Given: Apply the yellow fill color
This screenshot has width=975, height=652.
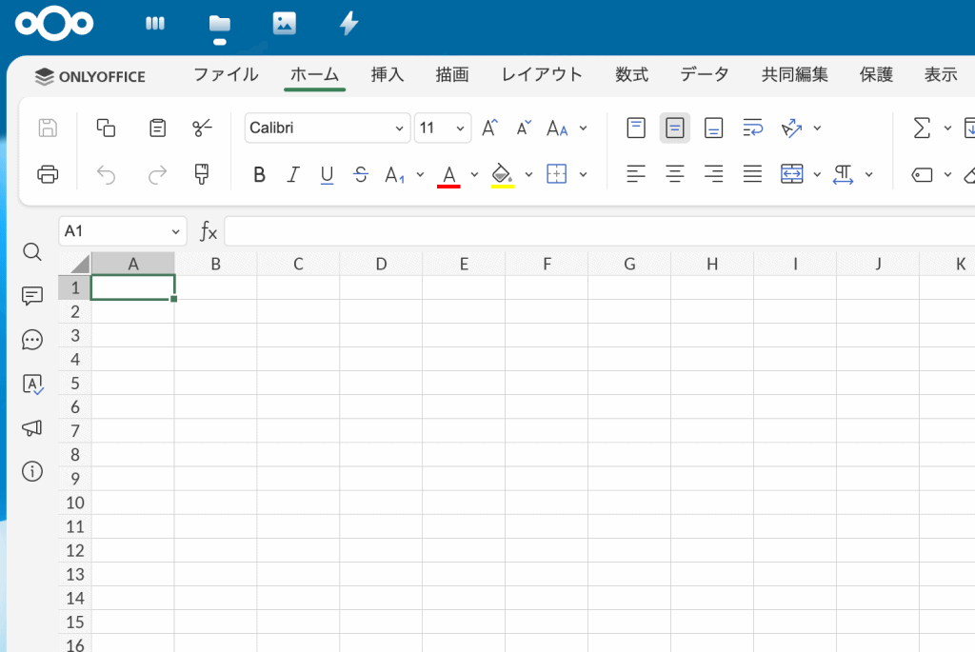Looking at the screenshot, I should [x=502, y=174].
